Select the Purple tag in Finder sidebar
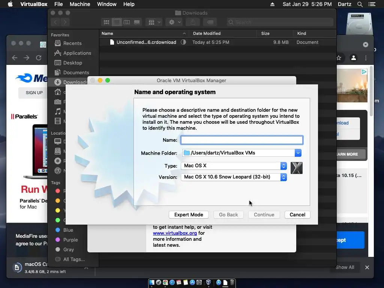 (x=70, y=240)
